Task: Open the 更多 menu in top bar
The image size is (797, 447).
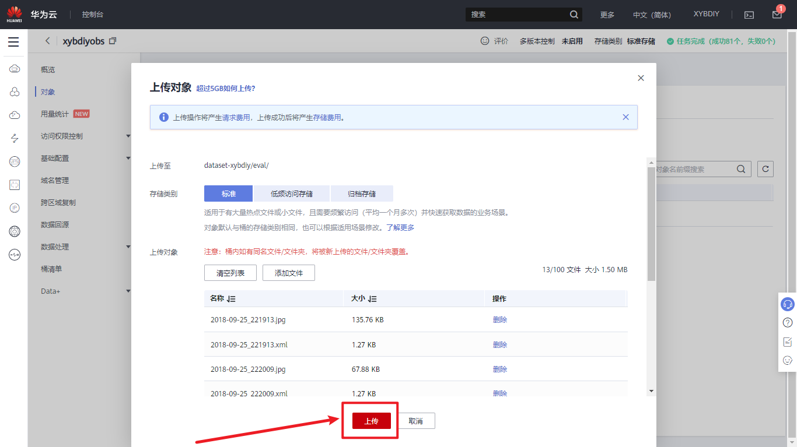Action: [607, 15]
